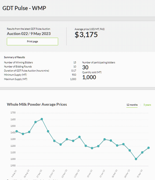Click the winning bidders value 15
Image resolution: width=155 pixels, height=180 pixels.
(75, 63)
